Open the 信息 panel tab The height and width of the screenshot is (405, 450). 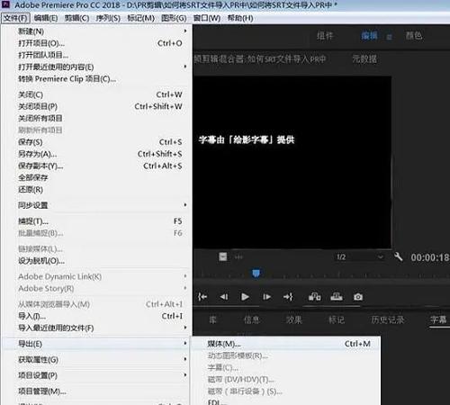251,319
